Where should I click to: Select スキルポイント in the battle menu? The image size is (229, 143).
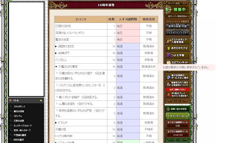coord(19,107)
